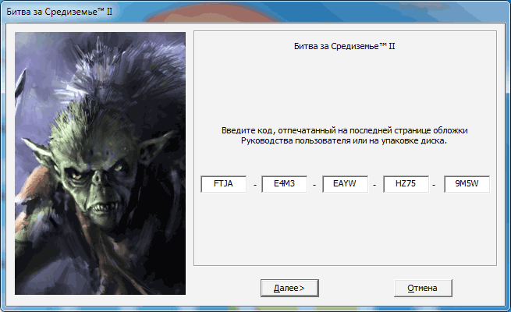
Task: Click the dash between E4M3 and EAYW
Action: (314, 186)
